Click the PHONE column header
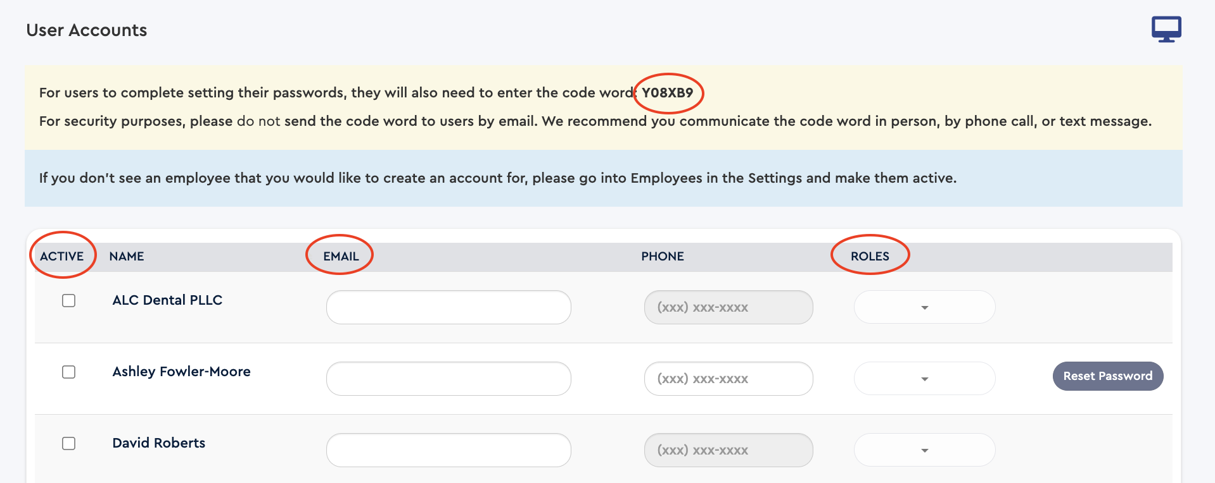The image size is (1215, 483). (x=663, y=256)
